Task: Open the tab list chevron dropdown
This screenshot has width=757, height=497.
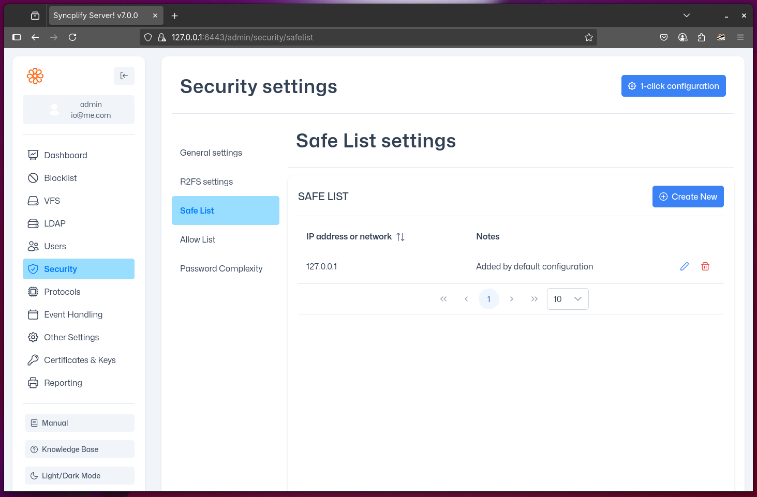Action: [686, 16]
